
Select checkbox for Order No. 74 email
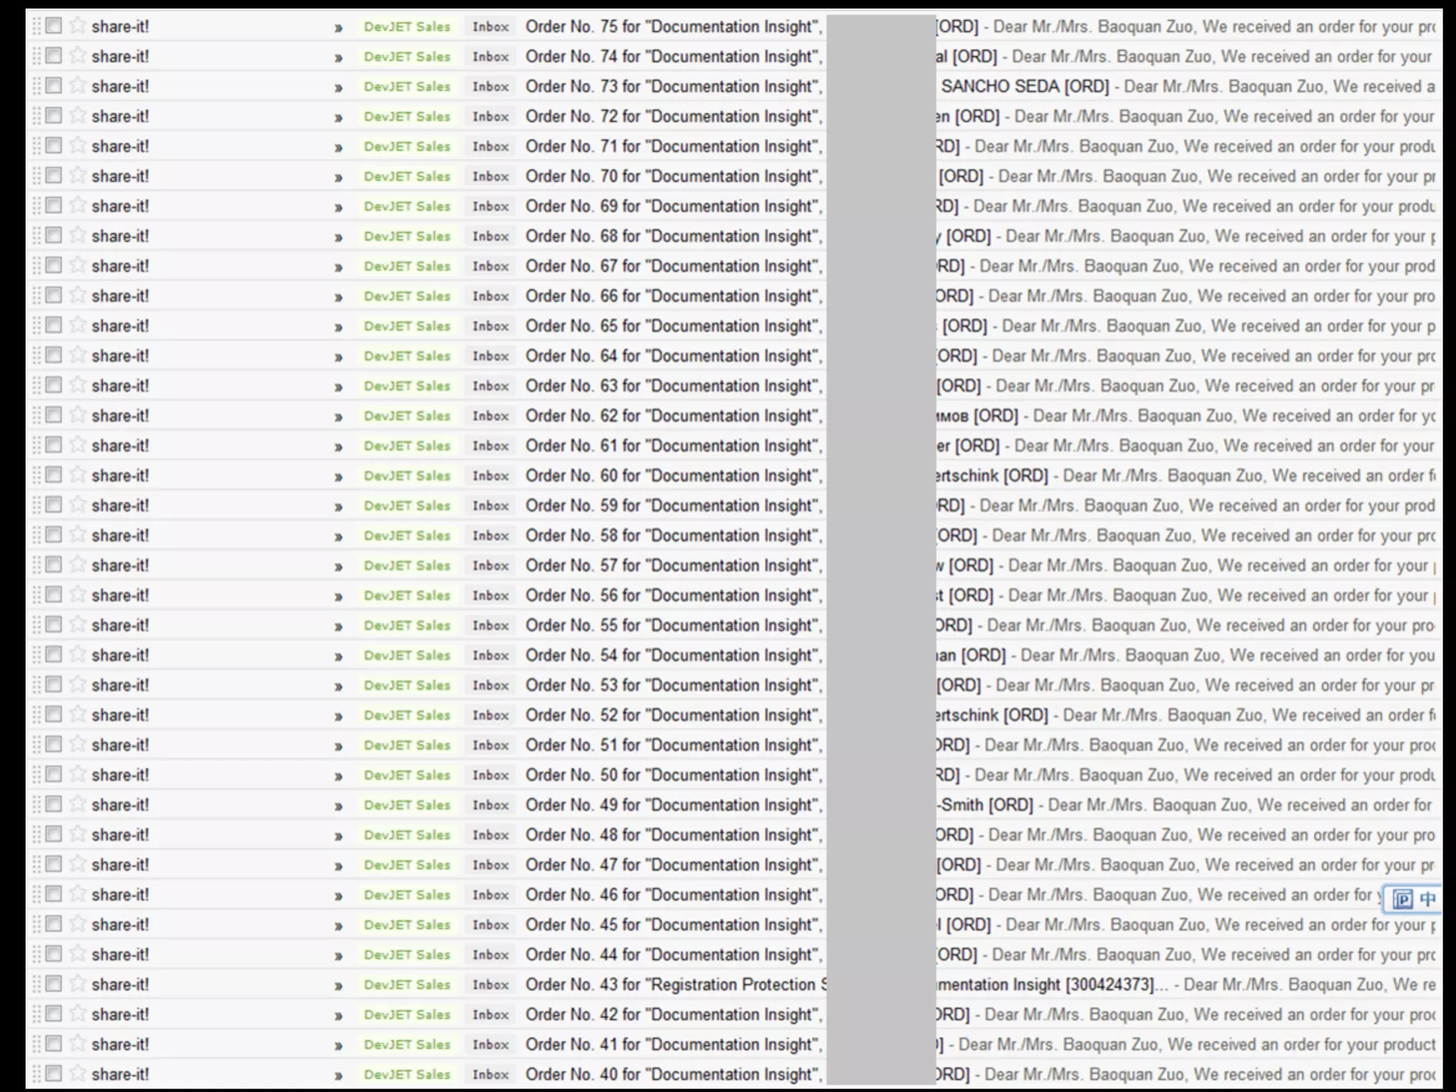pos(53,55)
